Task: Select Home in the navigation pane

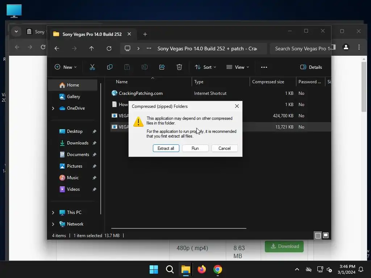Action: (72, 85)
